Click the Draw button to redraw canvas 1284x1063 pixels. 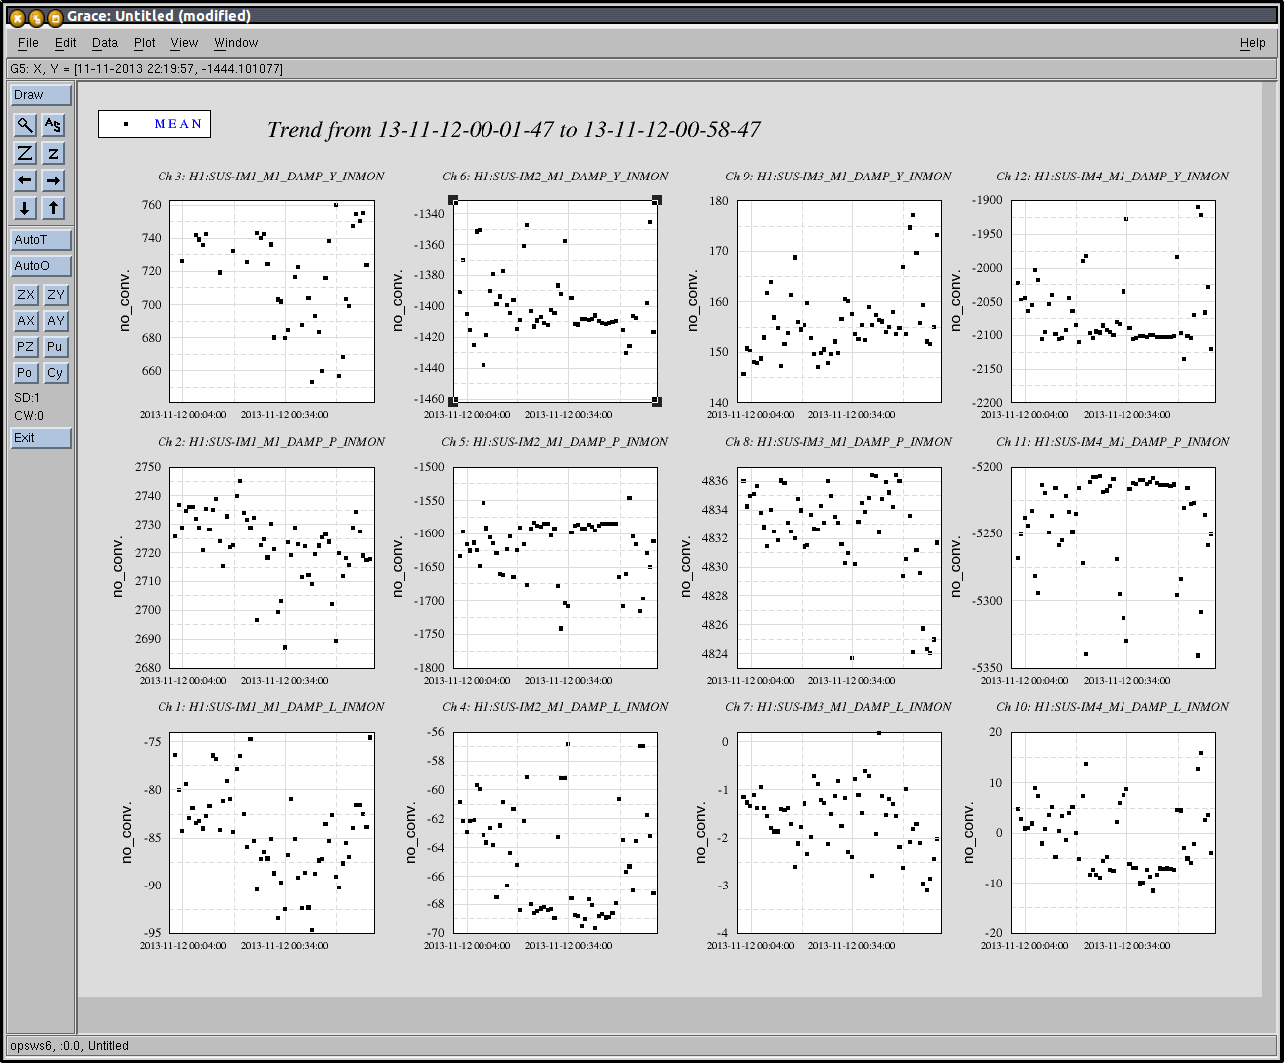[41, 95]
